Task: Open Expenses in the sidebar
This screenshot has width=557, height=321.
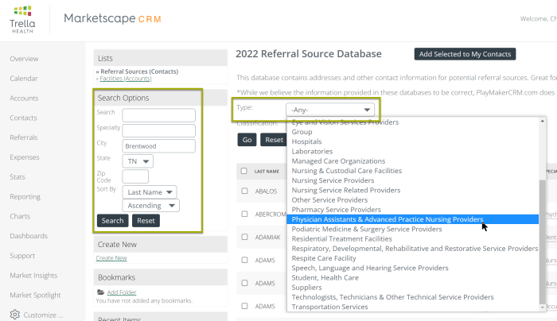Action: [x=25, y=157]
